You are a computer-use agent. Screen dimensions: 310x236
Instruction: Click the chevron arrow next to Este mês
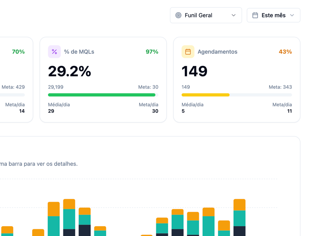(292, 15)
